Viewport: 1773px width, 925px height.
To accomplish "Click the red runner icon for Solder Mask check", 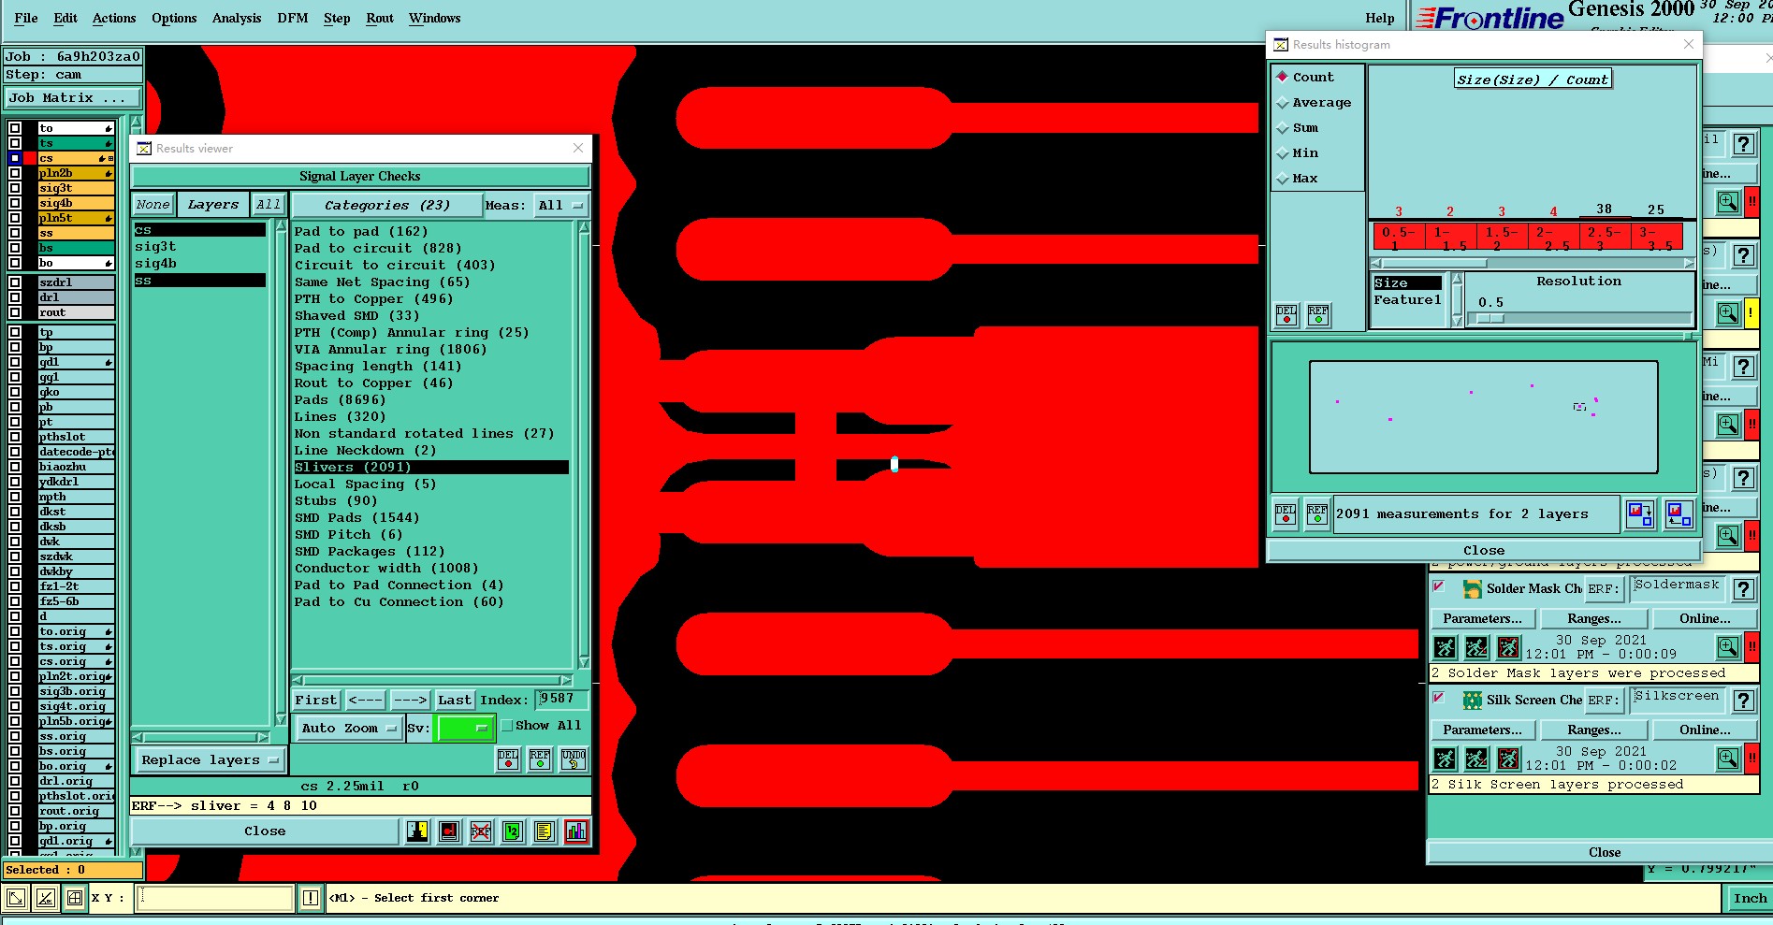I will click(1508, 647).
